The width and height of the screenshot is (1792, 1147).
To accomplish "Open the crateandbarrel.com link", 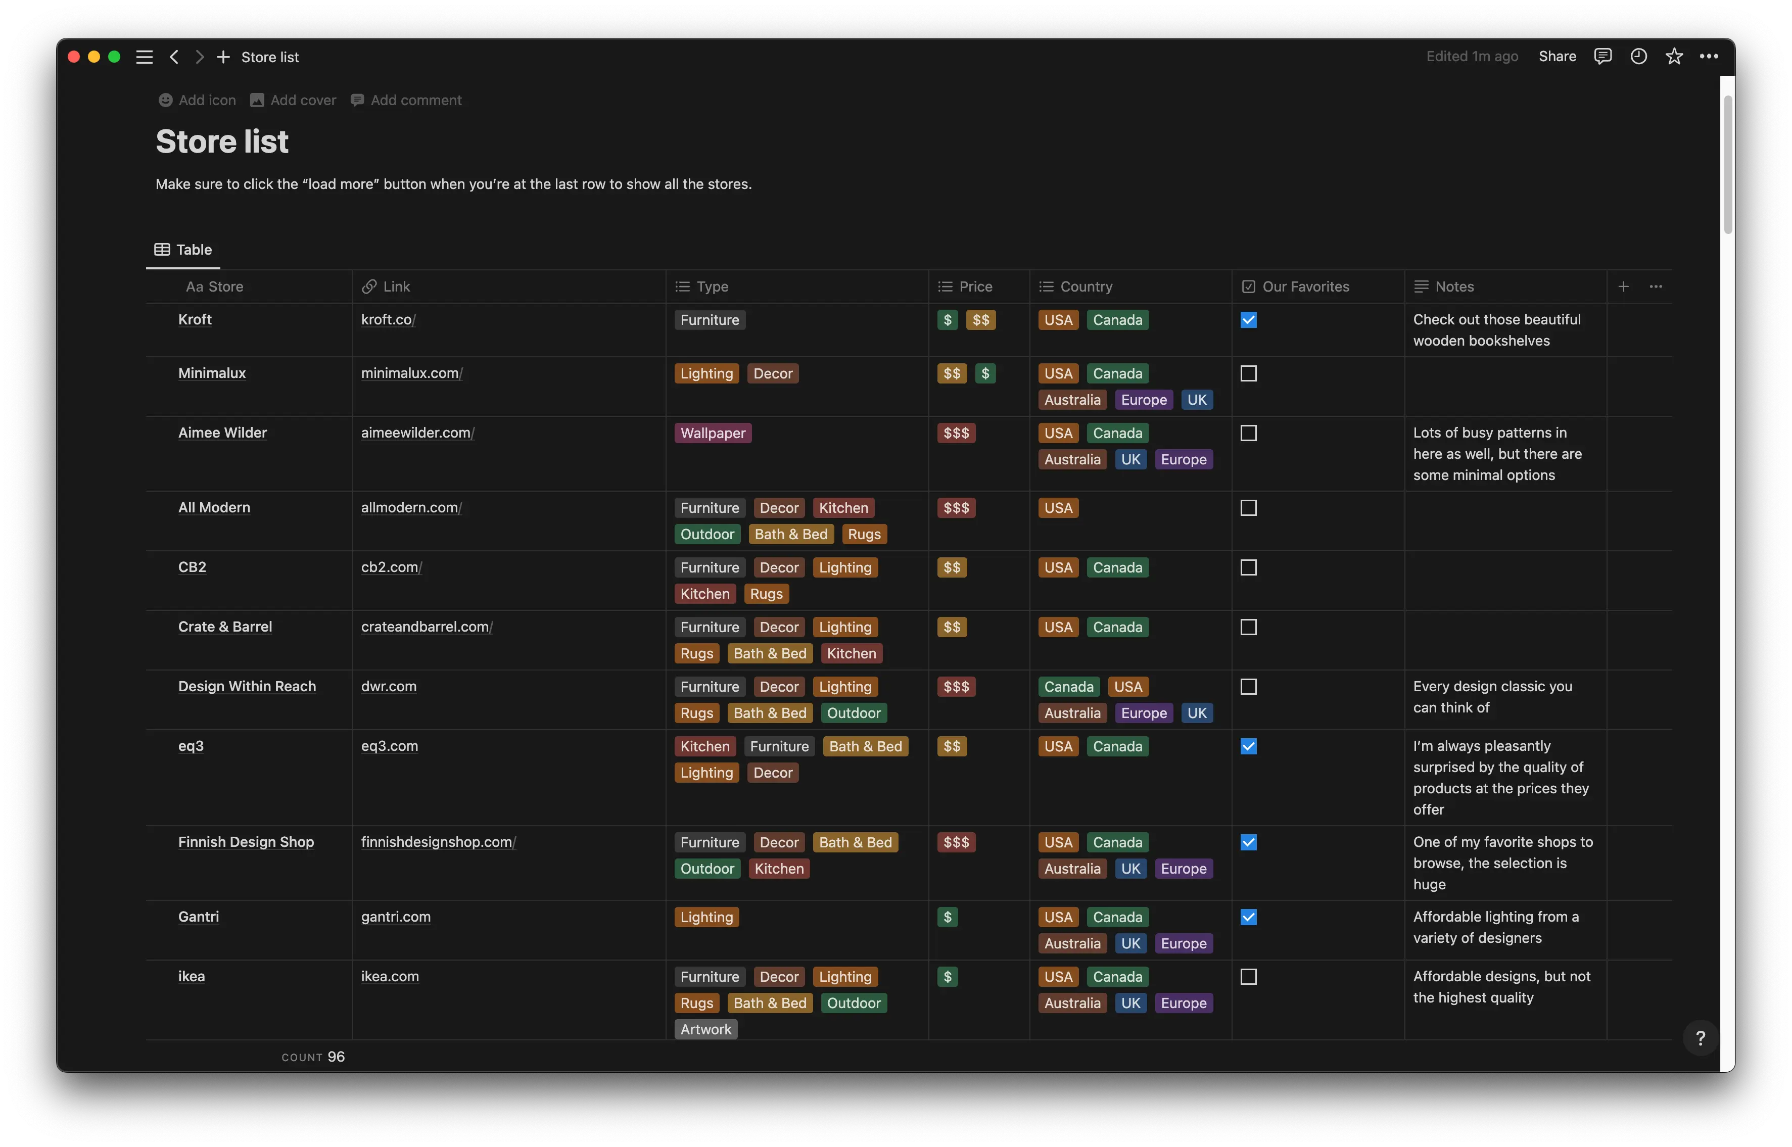I will click(x=427, y=627).
